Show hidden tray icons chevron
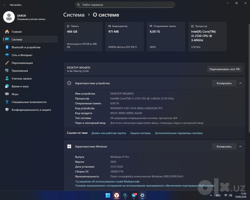Screen dimensions: 250x200 211,195
